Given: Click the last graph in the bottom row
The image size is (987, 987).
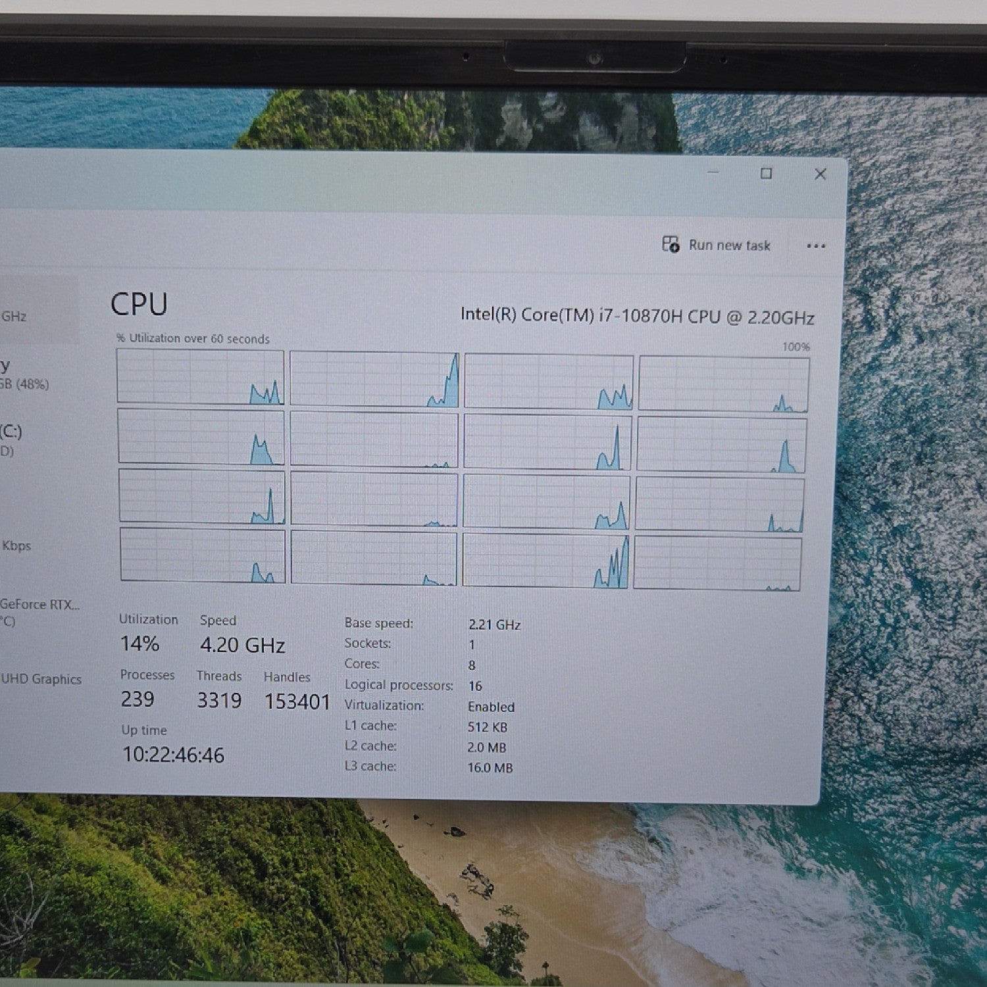Looking at the screenshot, I should pyautogui.click(x=718, y=563).
